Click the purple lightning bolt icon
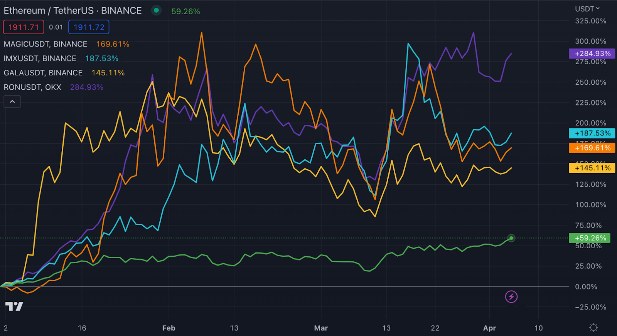 (x=511, y=297)
